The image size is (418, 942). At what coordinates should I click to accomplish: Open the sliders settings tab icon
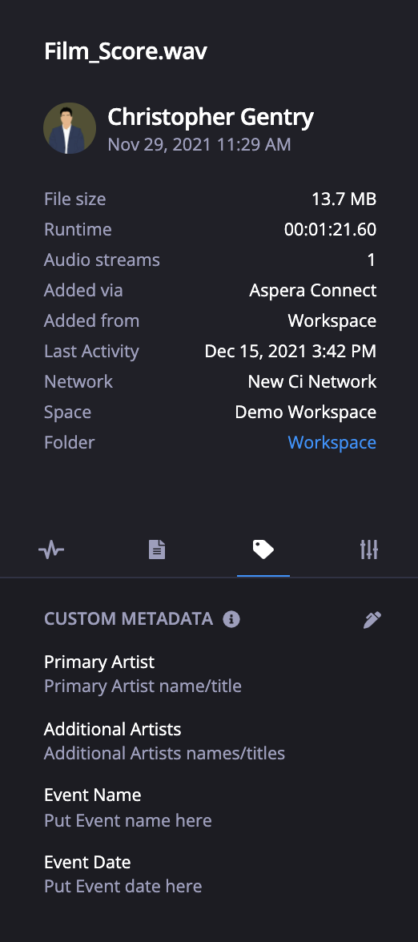(368, 549)
